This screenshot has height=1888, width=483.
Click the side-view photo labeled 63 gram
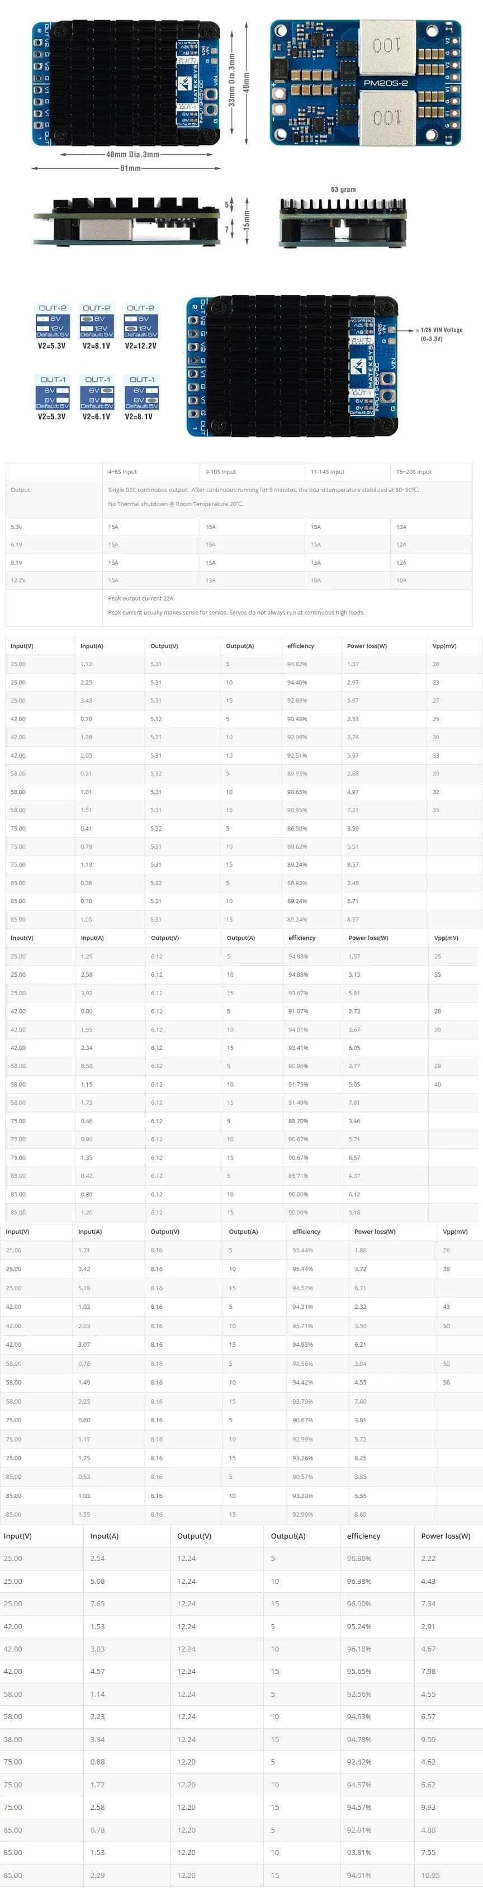tap(343, 221)
